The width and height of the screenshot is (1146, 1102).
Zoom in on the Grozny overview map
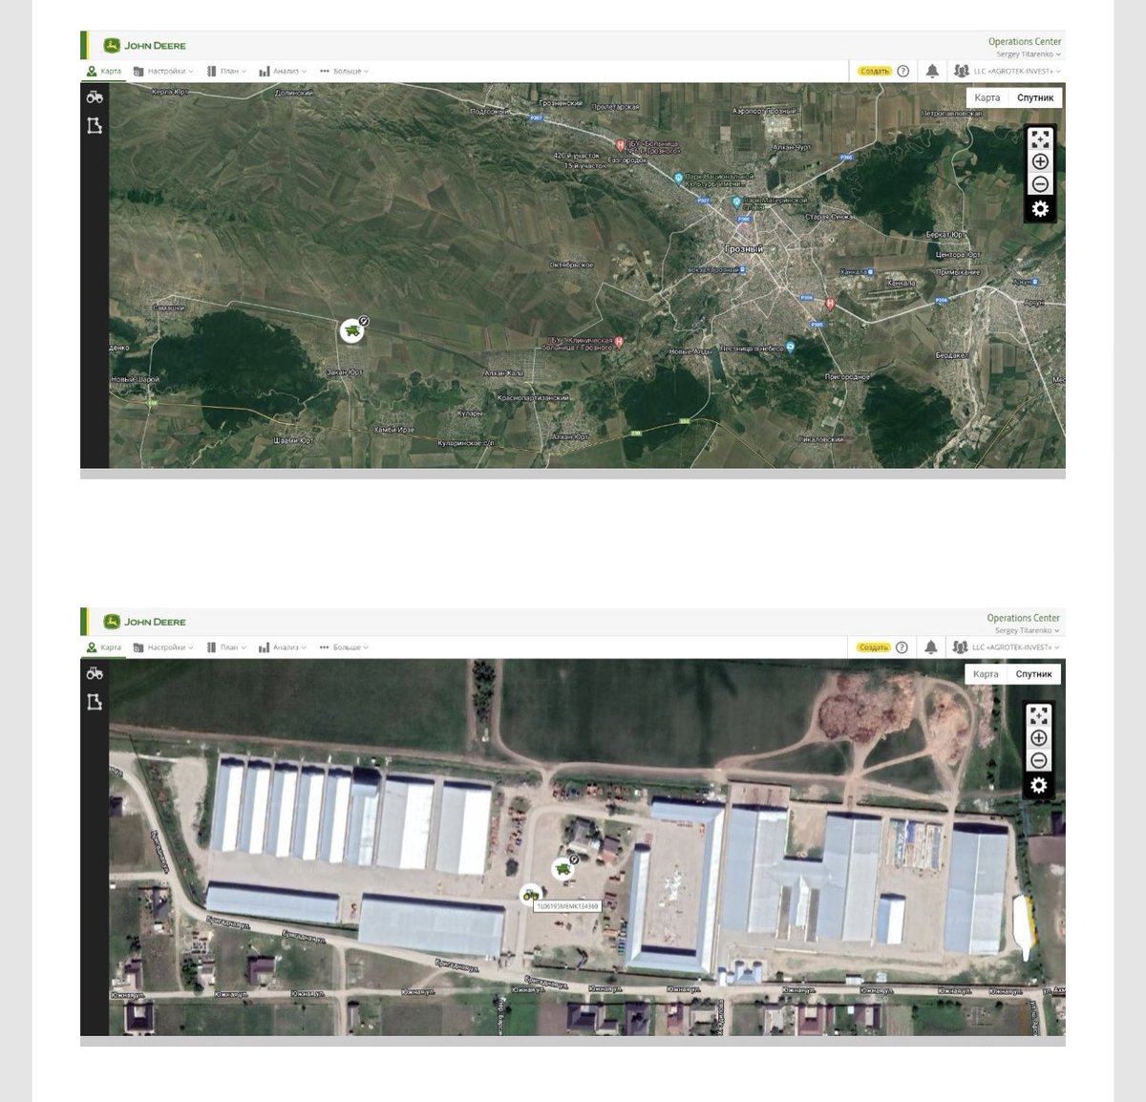(1040, 161)
